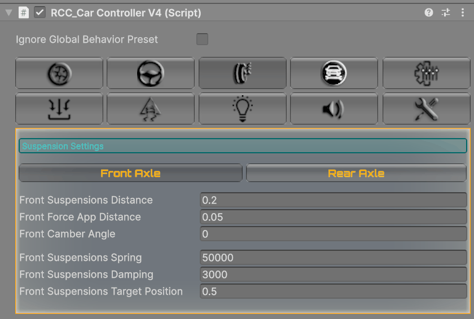The height and width of the screenshot is (319, 474).
Task: Open the downward arrows tray category icon
Action: click(x=59, y=109)
